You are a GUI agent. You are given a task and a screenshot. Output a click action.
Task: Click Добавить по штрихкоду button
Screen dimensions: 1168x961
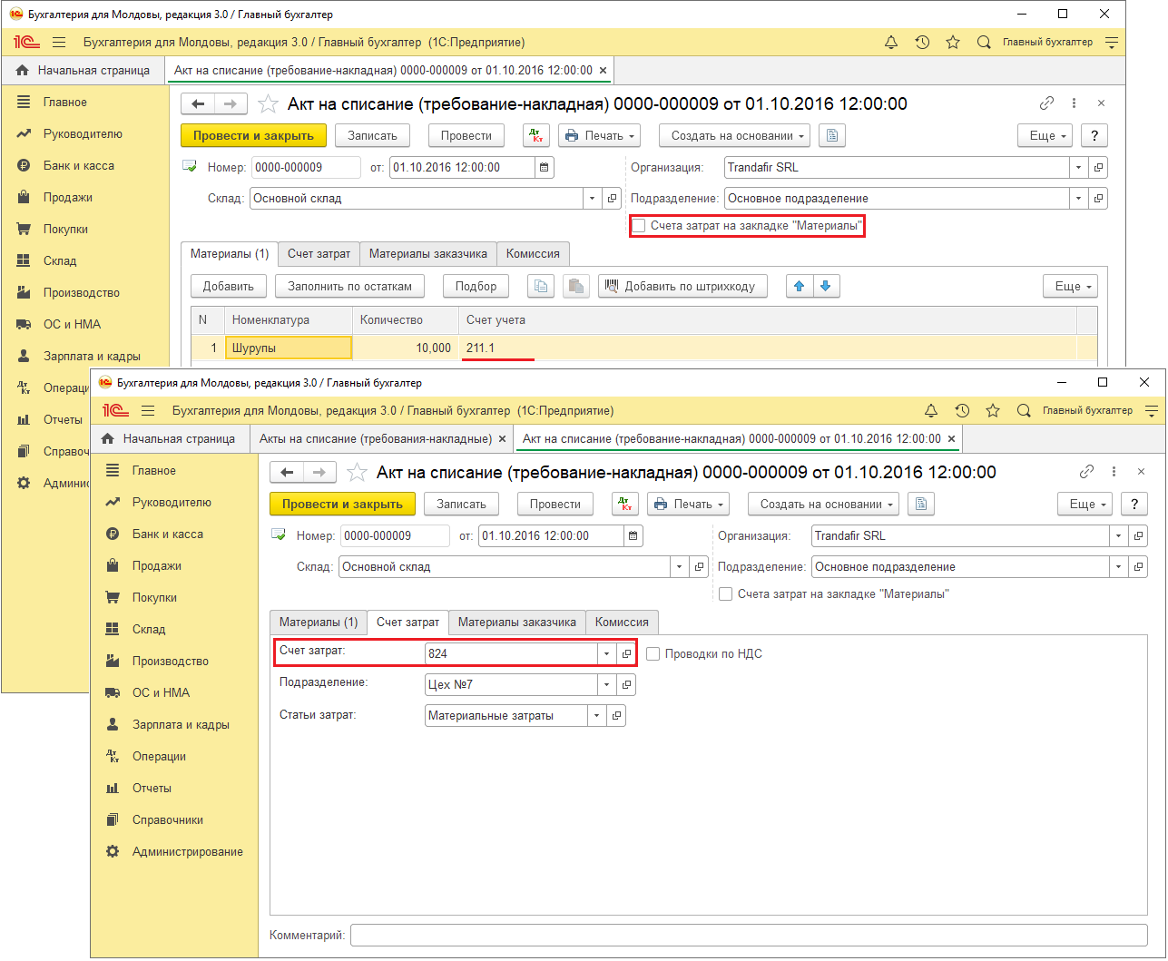pos(682,286)
